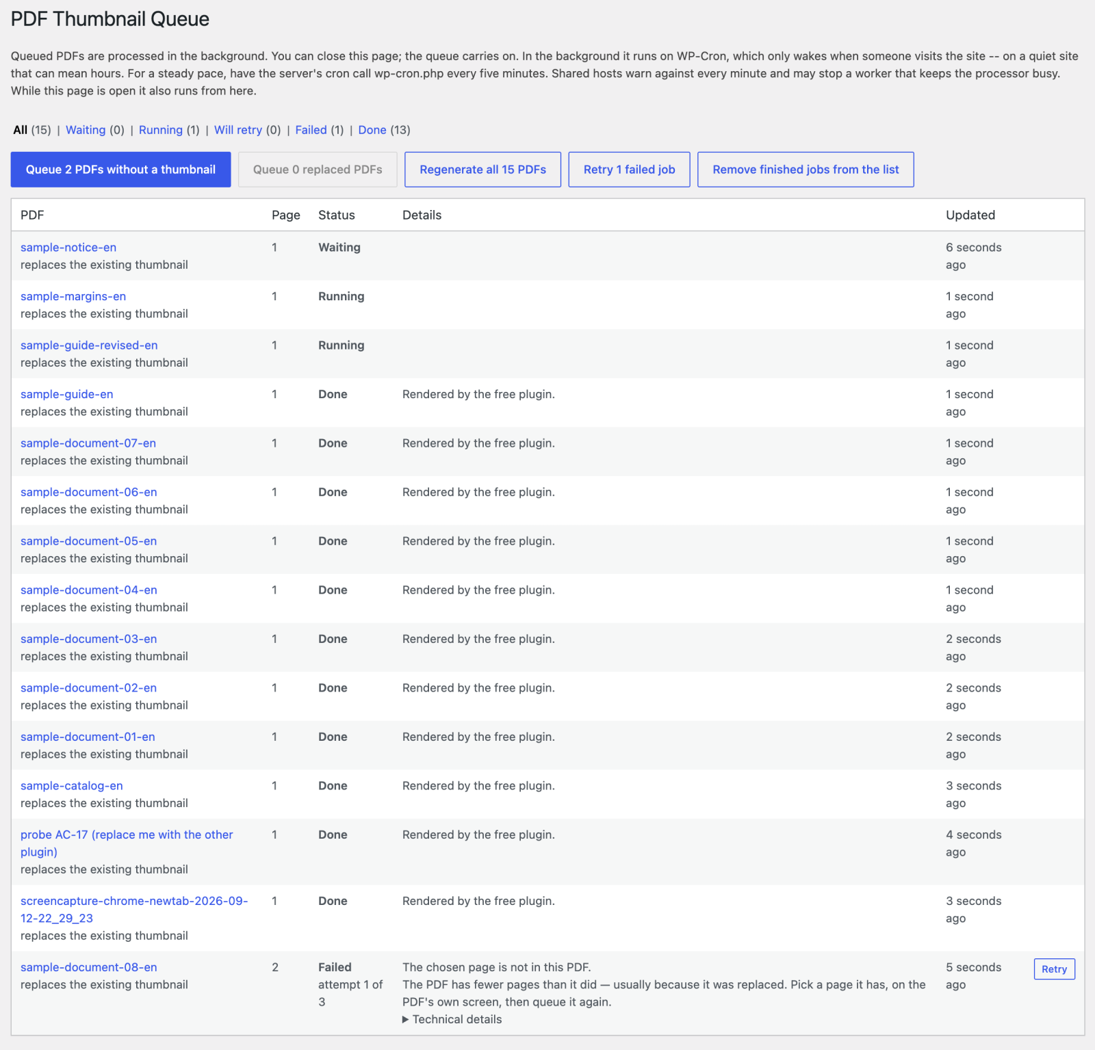Click the Page column header
This screenshot has height=1050, width=1095.
click(286, 215)
